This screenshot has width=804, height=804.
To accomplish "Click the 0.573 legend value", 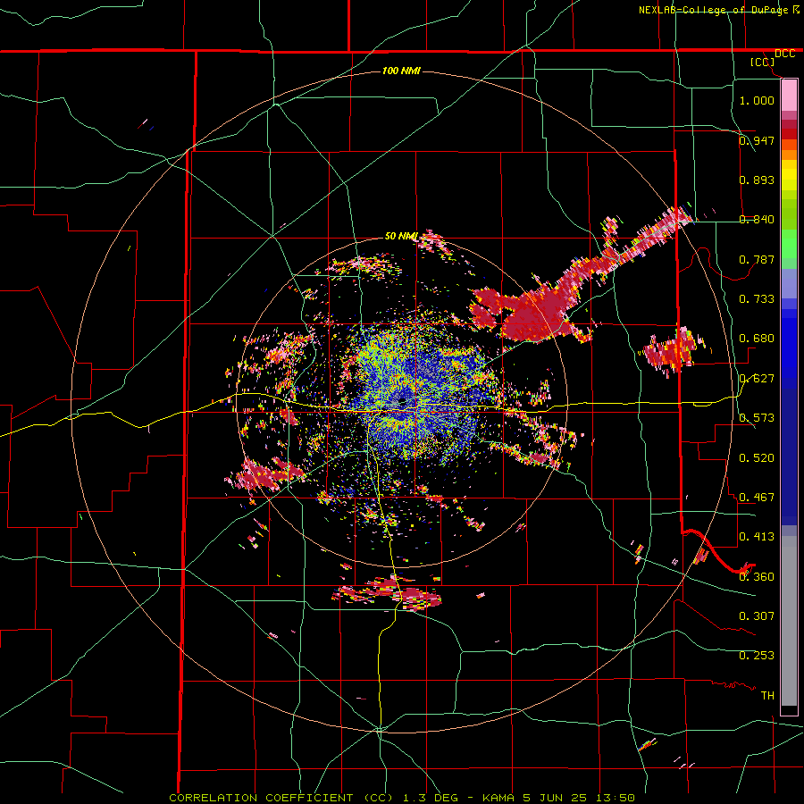I will 757,418.
